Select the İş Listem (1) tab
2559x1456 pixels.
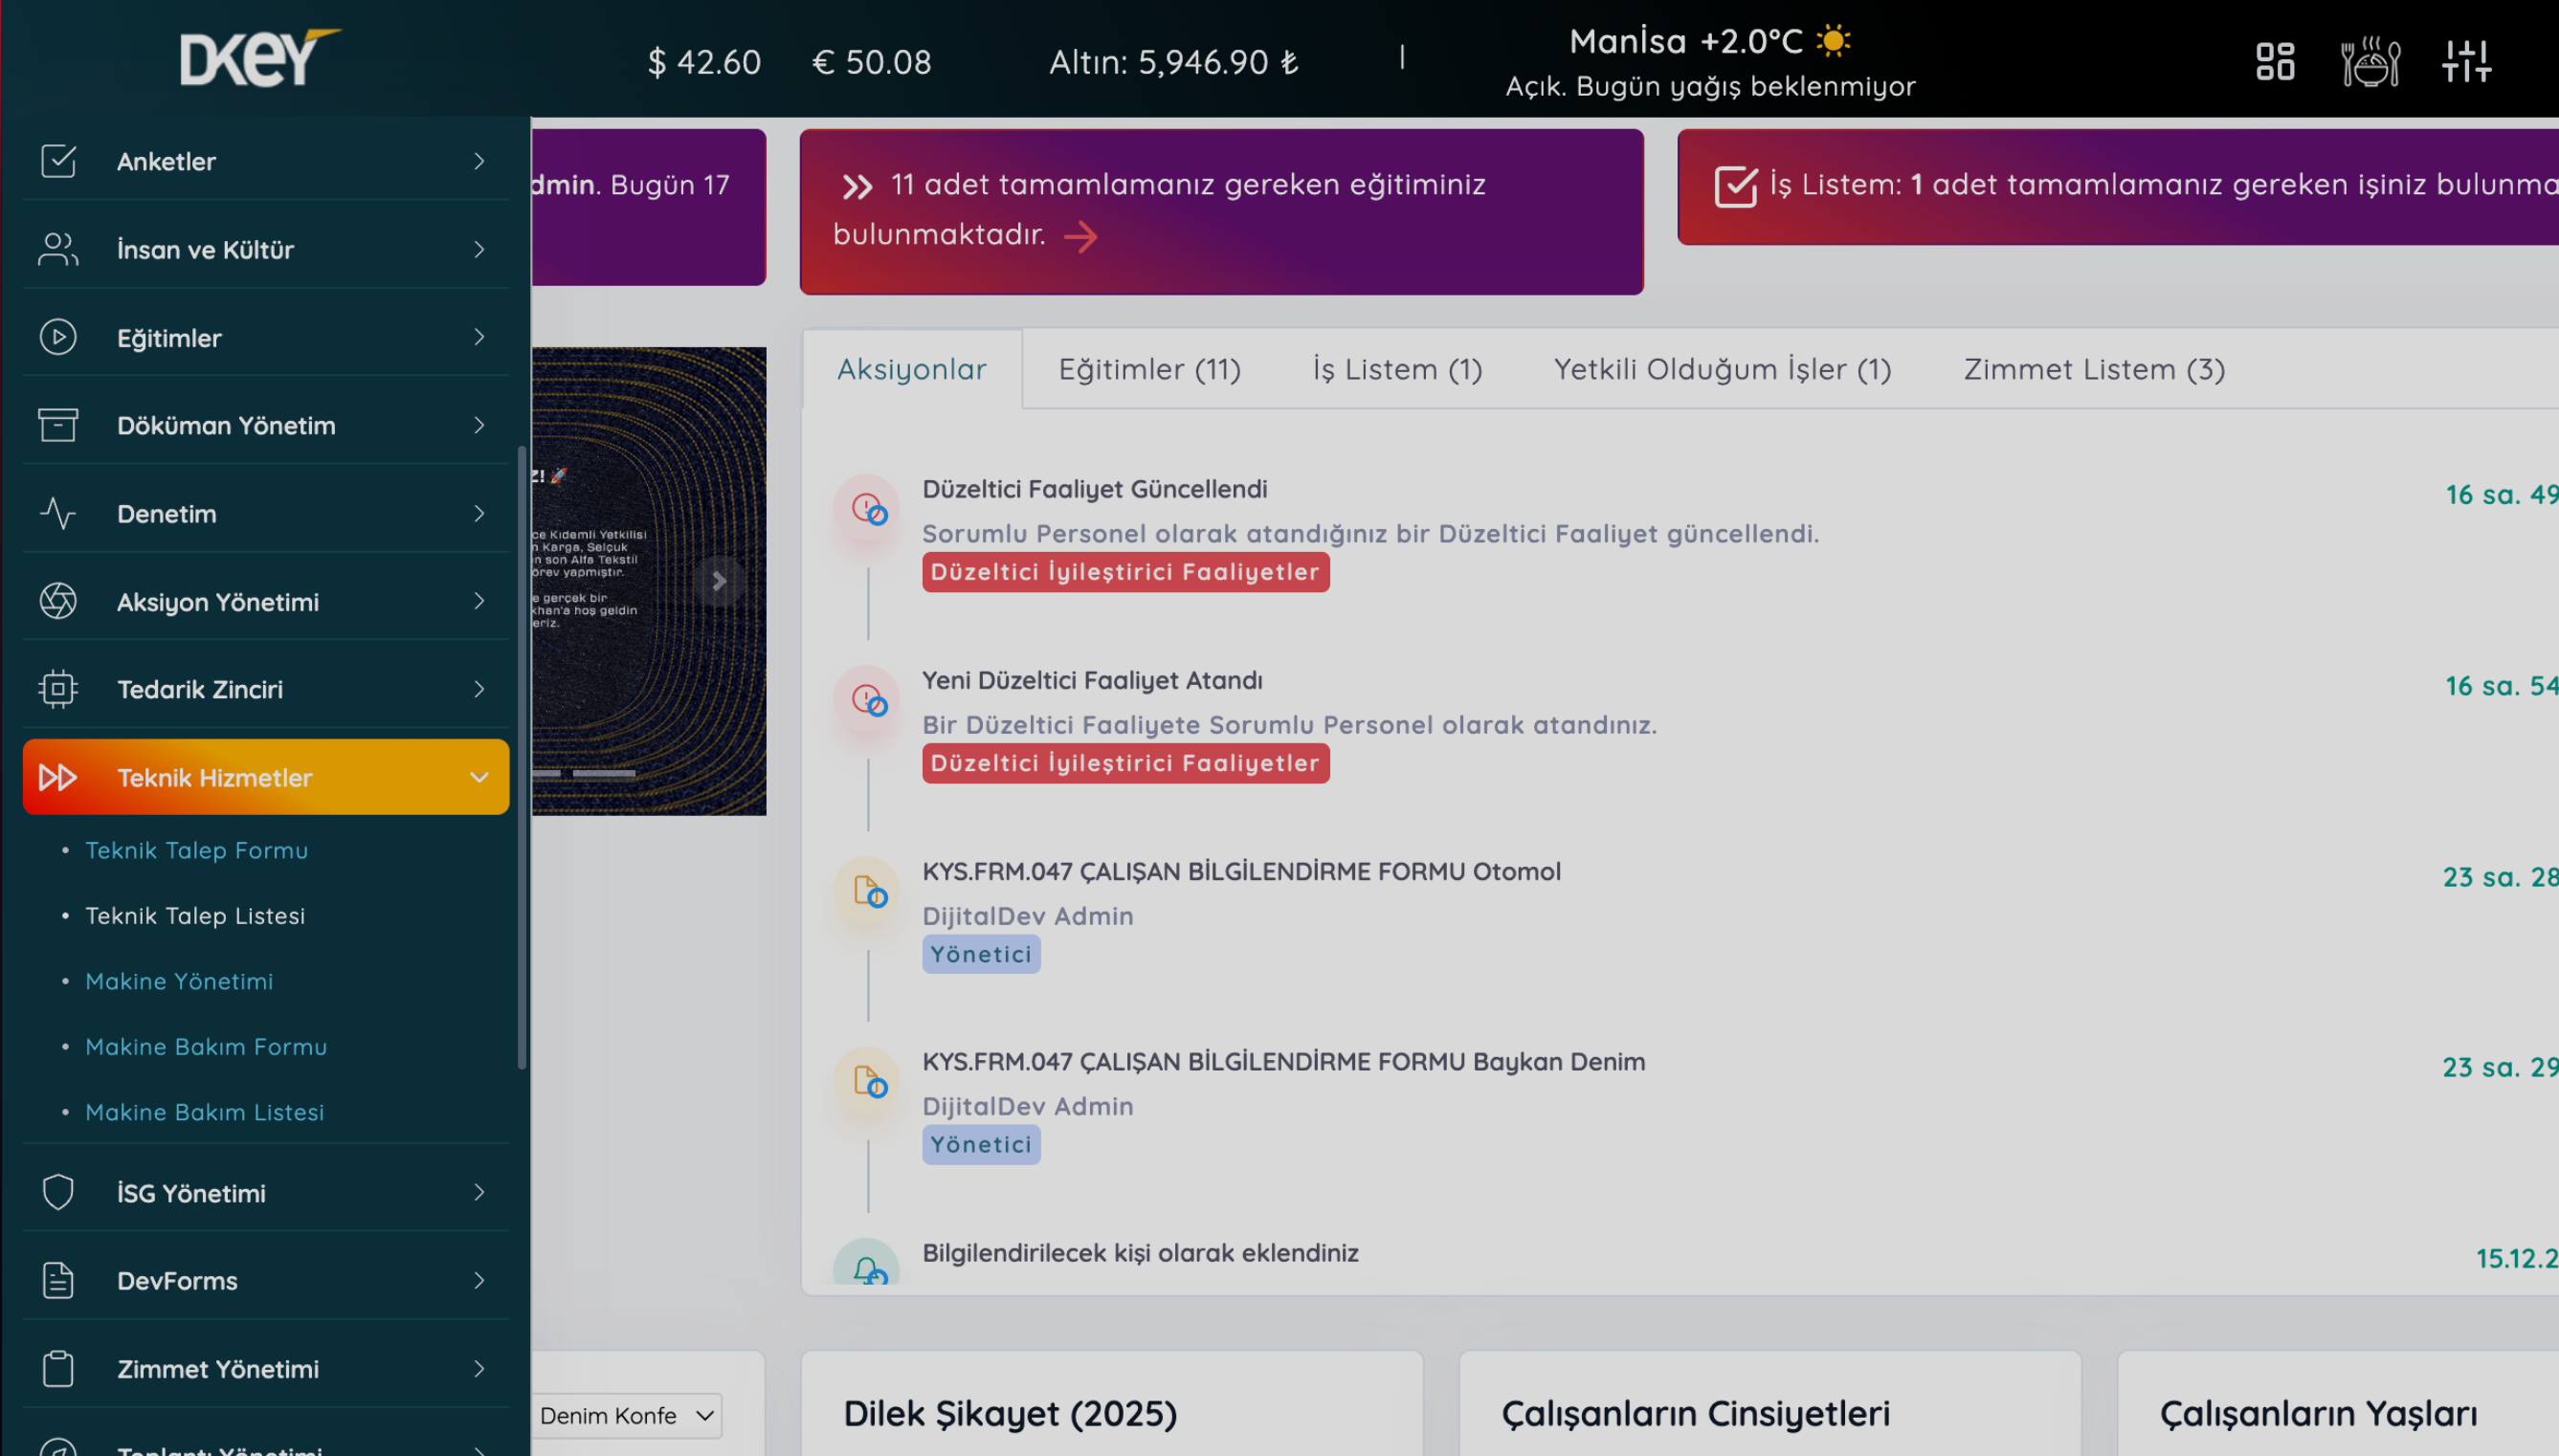[1396, 369]
